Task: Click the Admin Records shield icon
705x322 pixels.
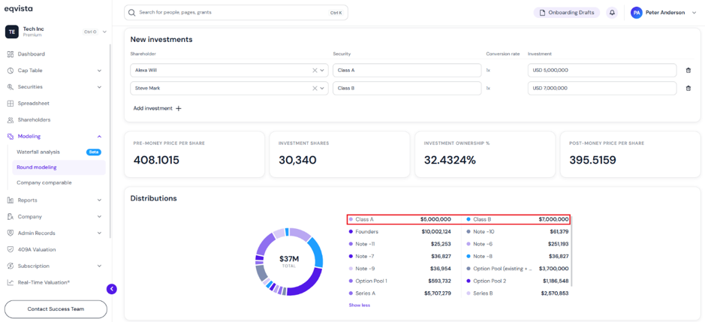Action: click(11, 233)
